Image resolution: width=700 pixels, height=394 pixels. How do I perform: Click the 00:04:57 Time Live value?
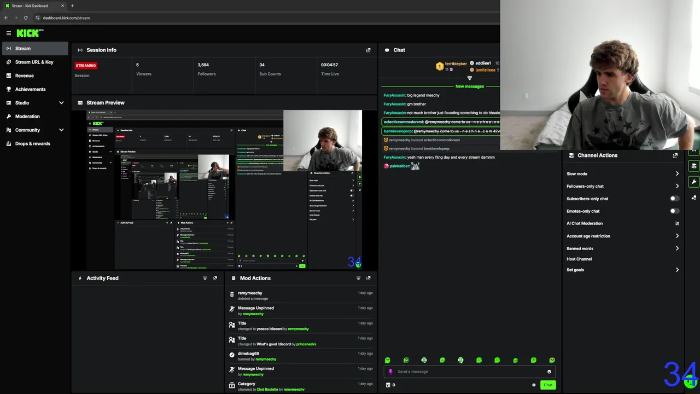pos(329,65)
